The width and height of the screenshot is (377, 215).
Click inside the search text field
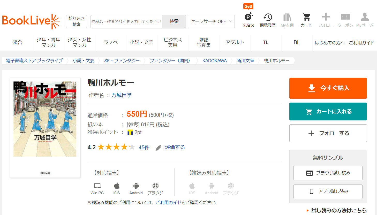(x=126, y=21)
